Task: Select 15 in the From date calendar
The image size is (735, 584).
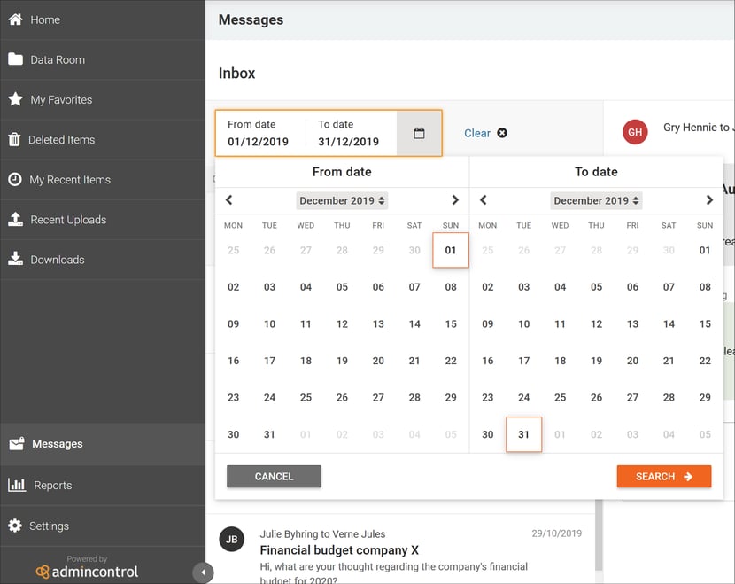Action: click(451, 324)
